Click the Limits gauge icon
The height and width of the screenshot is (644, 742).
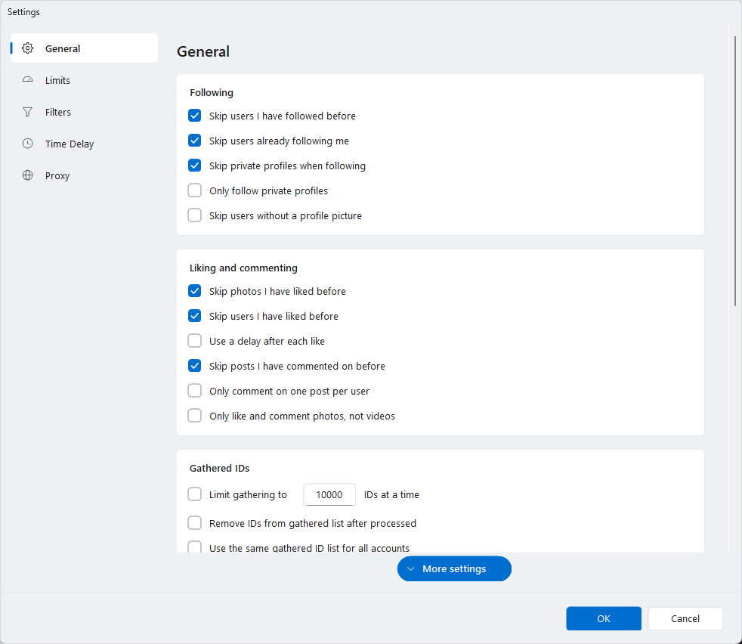[x=27, y=80]
